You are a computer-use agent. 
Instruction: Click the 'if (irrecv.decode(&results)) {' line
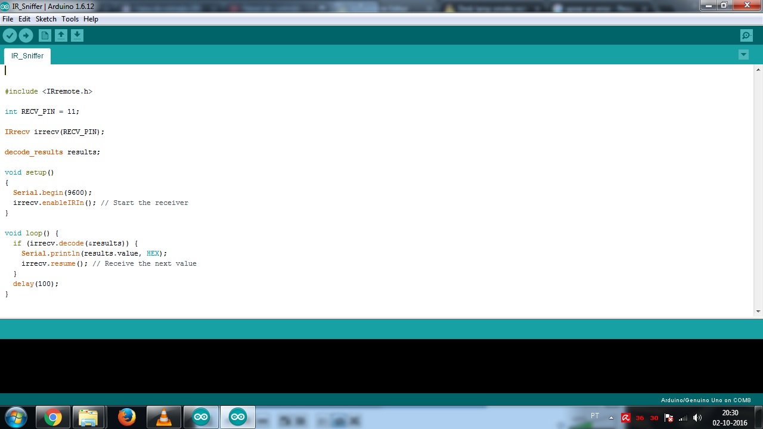click(75, 243)
